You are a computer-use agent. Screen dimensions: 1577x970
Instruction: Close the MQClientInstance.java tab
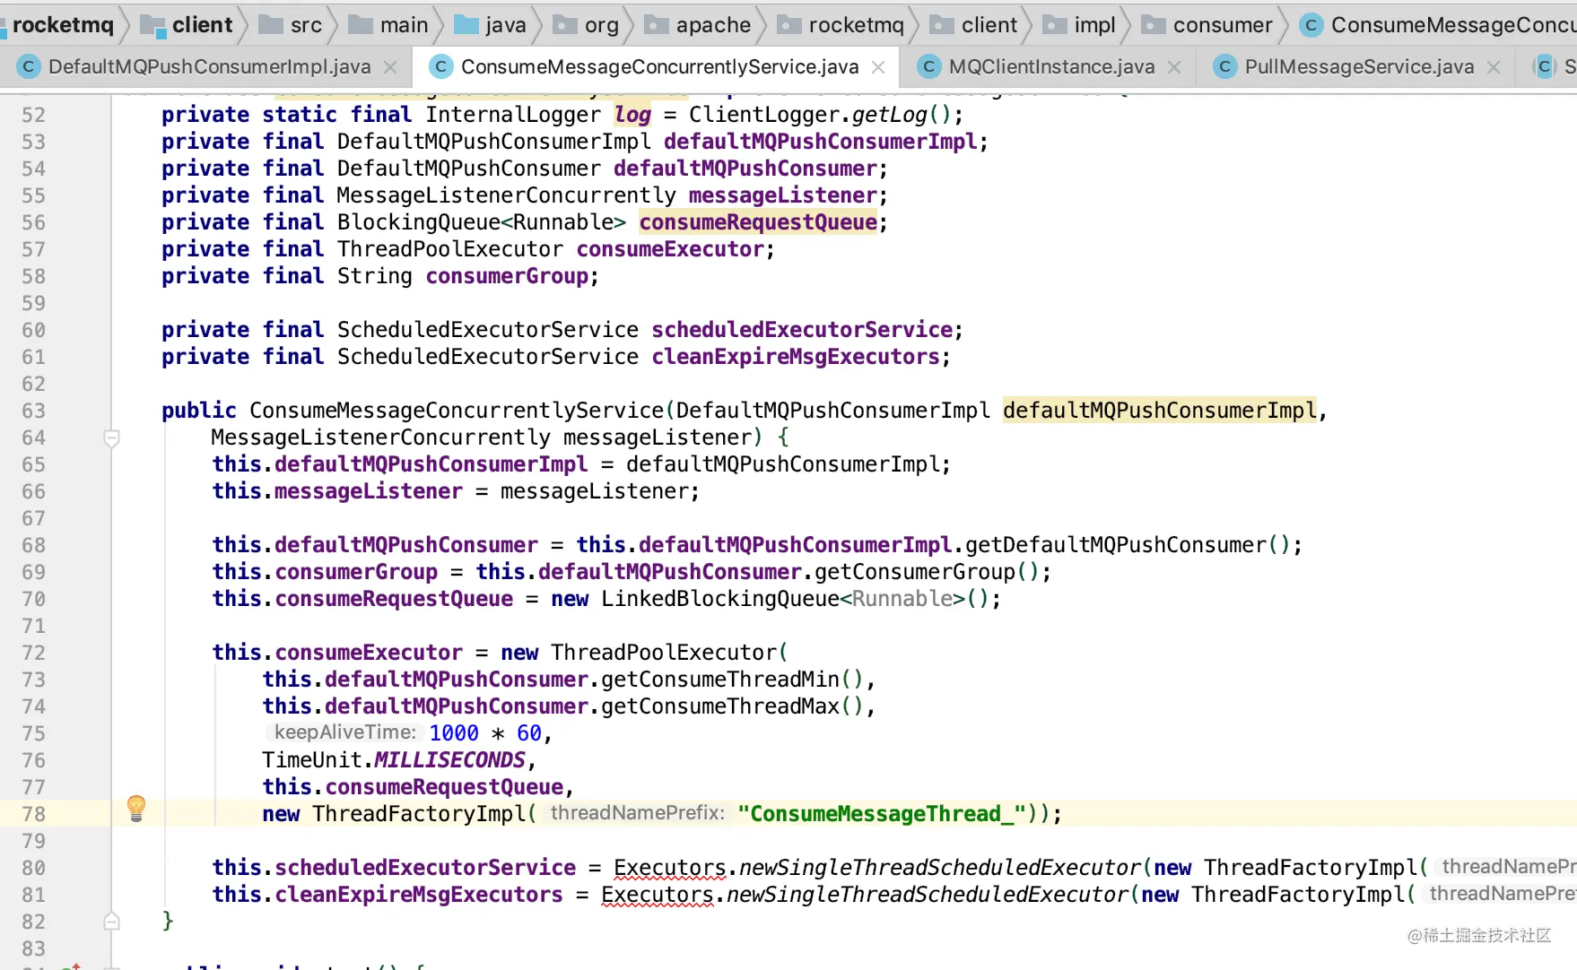(1174, 67)
